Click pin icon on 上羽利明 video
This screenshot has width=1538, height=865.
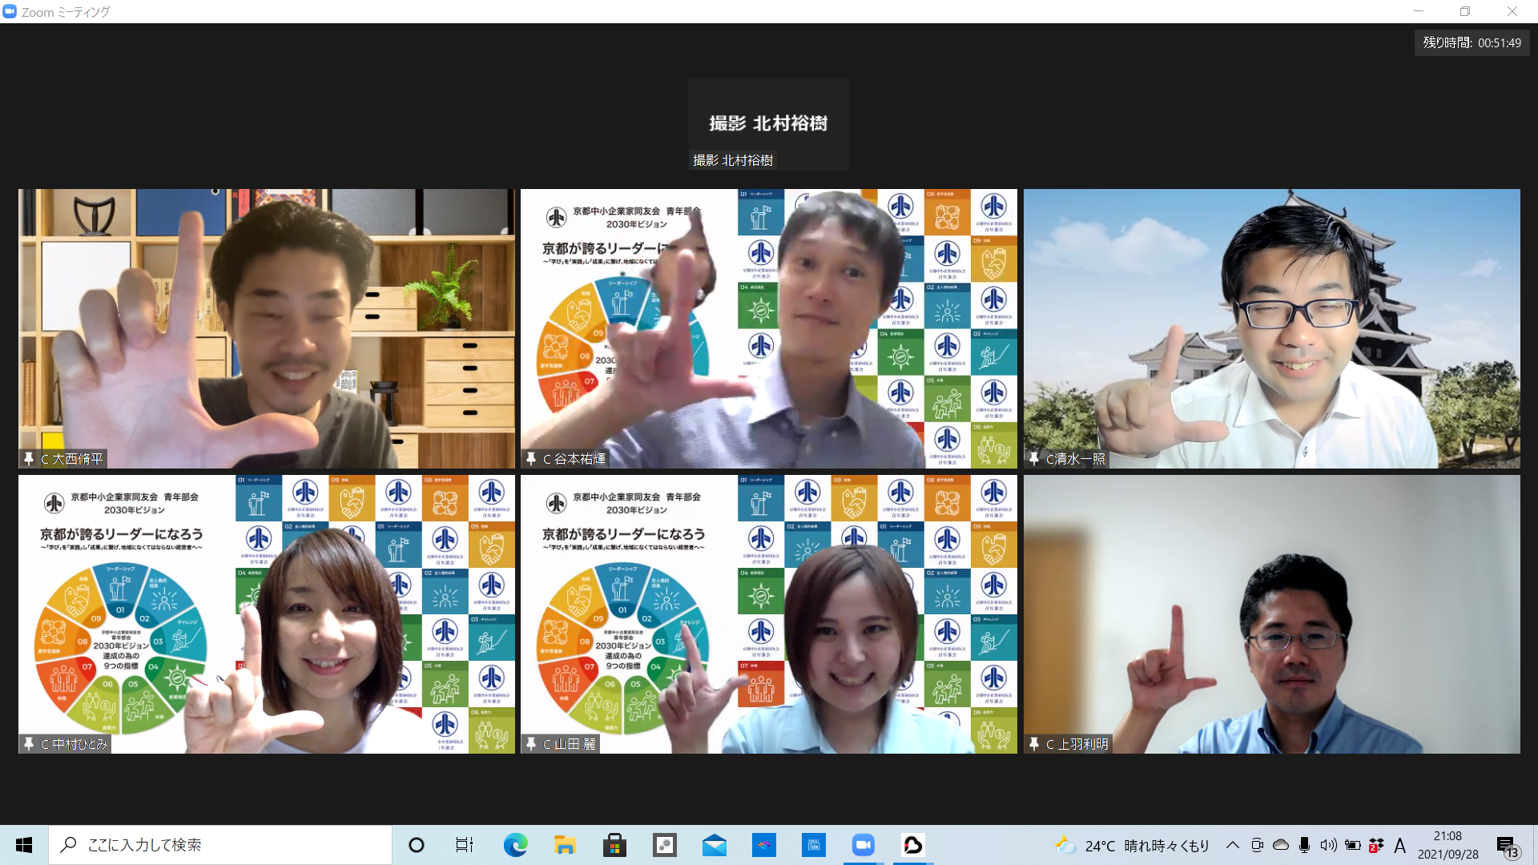click(1033, 744)
